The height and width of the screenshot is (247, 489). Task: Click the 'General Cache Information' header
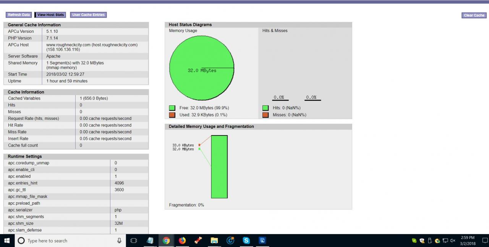coord(34,25)
